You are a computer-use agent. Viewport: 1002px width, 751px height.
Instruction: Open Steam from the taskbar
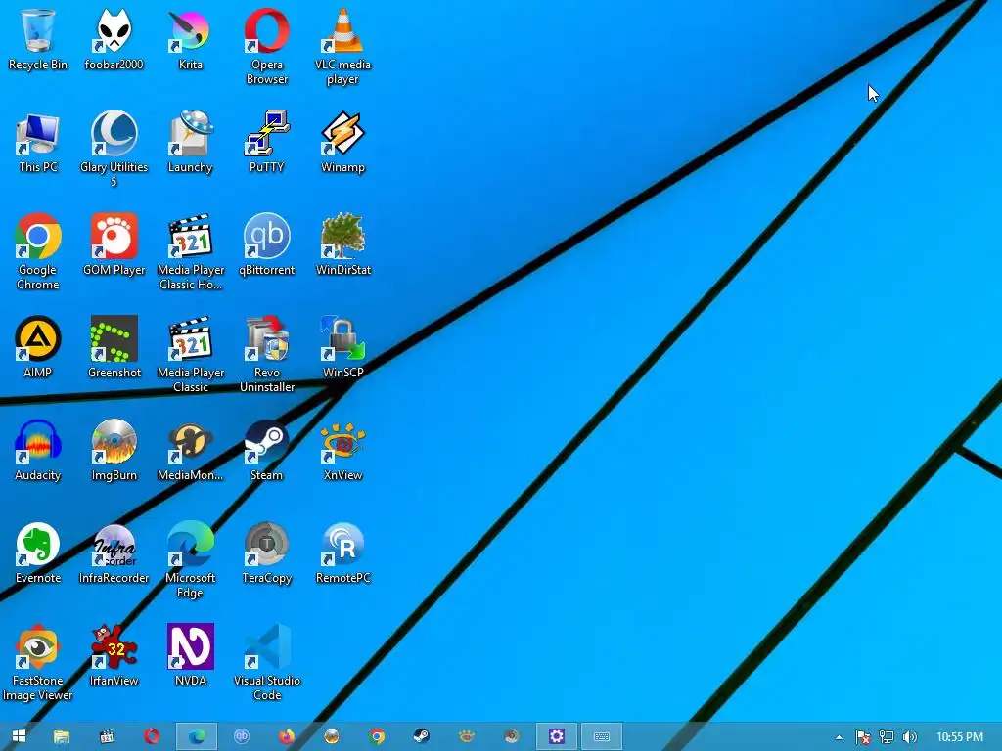click(421, 736)
